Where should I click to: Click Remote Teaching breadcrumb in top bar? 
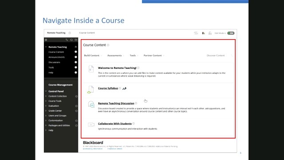[56, 33]
